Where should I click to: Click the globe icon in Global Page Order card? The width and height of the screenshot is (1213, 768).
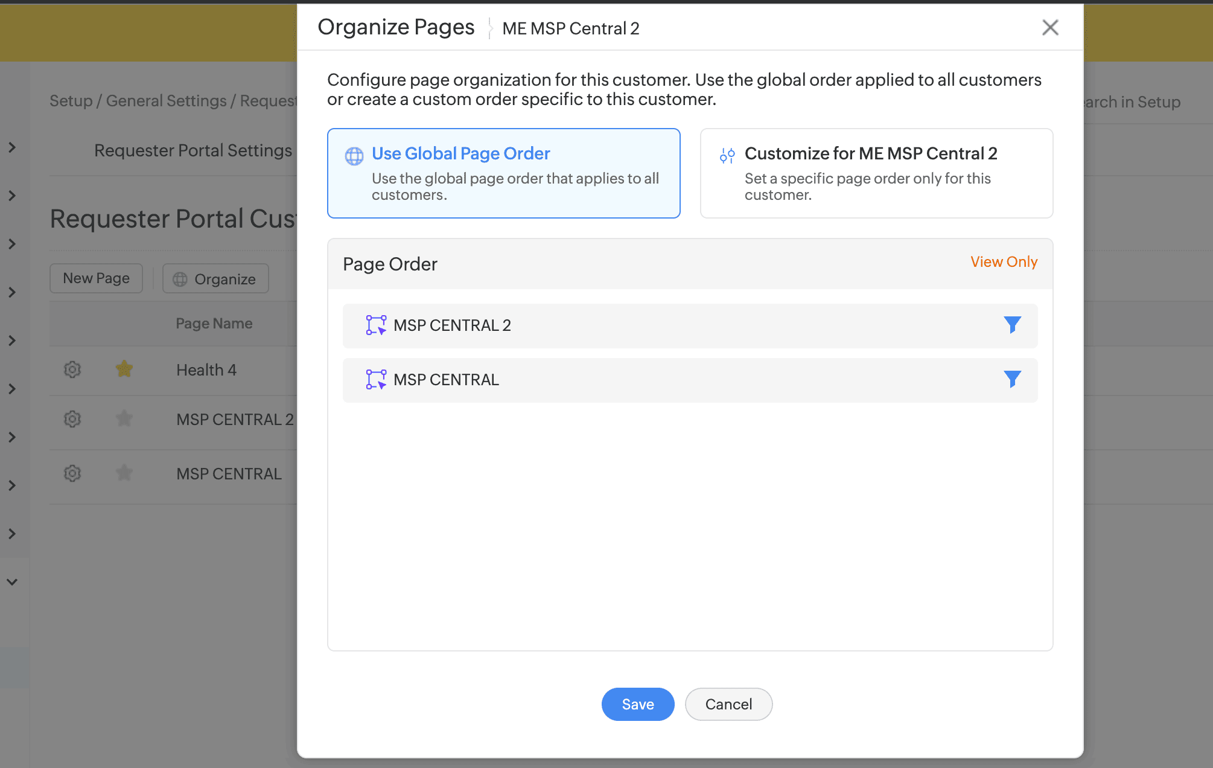[x=354, y=156]
